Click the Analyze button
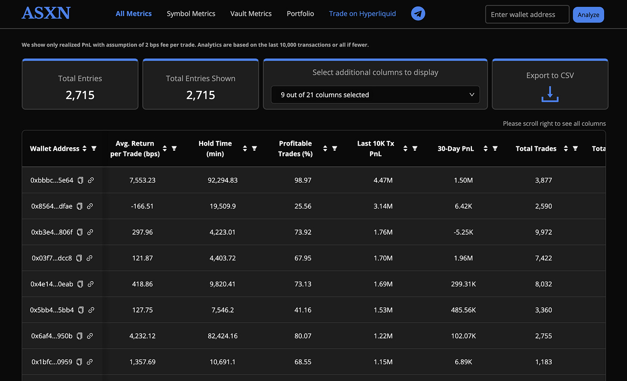Screen dimensions: 627x381 (x=588, y=15)
